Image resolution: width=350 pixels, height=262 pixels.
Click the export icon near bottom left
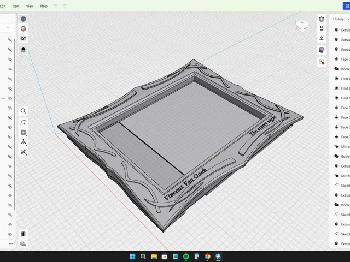(x=23, y=234)
